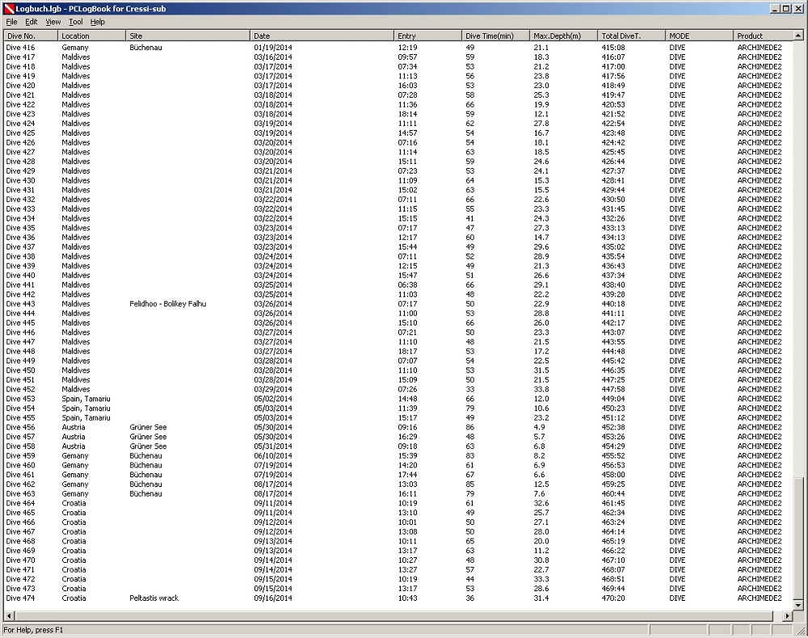808x638 pixels.
Task: Click the dive time 86 in the Dive 456 row
Action: coord(469,427)
